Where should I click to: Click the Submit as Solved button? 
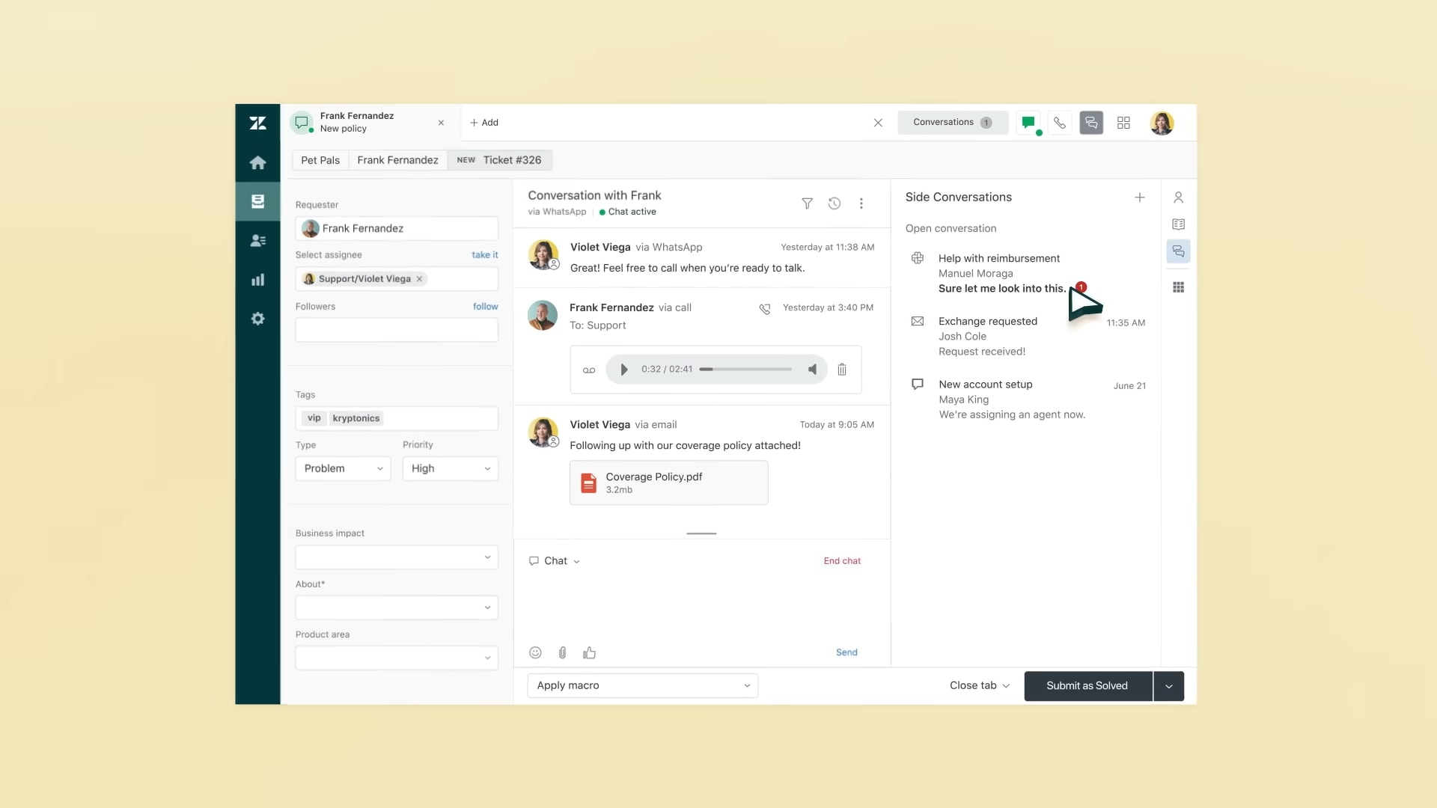pos(1087,685)
